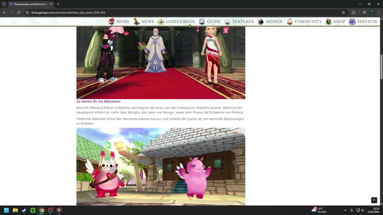Click the News megaphone icon
Viewport: 383px width, 215px height.
pyautogui.click(x=137, y=21)
